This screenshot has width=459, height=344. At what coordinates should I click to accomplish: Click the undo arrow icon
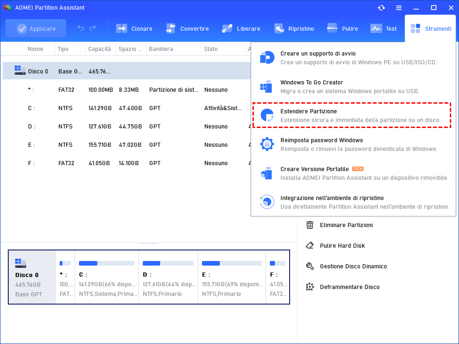click(x=80, y=28)
